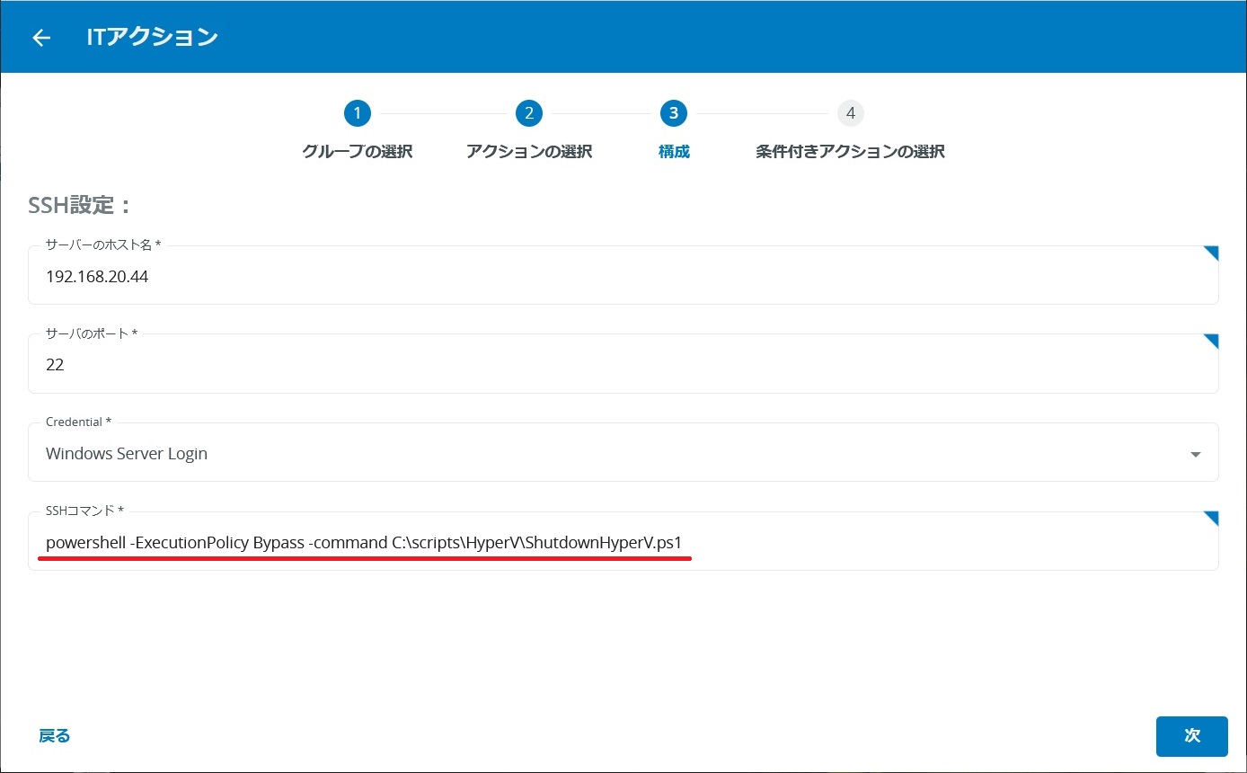Focus the server port field showing 22
This screenshot has height=773, width=1247.
click(539, 365)
